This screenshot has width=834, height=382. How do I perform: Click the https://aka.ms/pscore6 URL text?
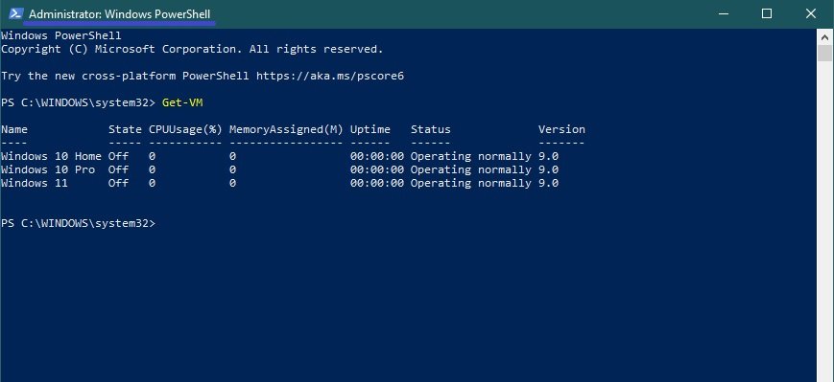point(330,76)
